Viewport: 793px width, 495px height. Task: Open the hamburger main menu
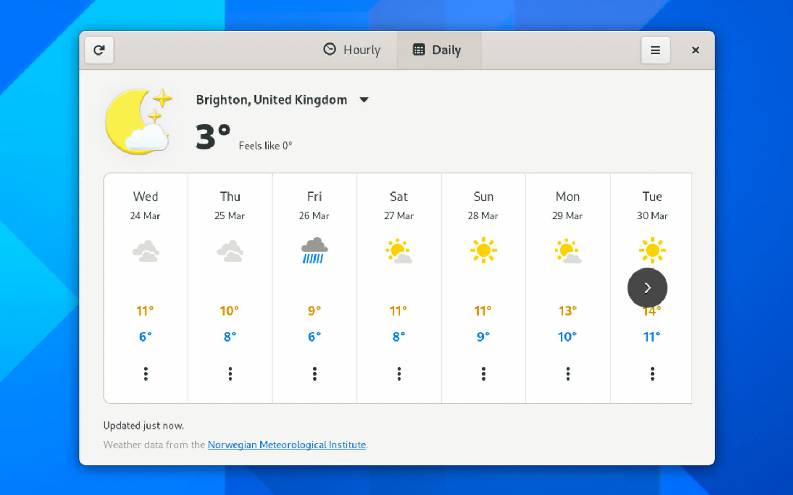pos(655,50)
